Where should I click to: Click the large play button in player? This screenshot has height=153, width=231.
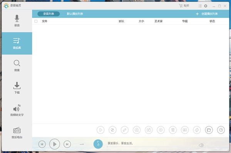pyautogui.click(x=55, y=144)
